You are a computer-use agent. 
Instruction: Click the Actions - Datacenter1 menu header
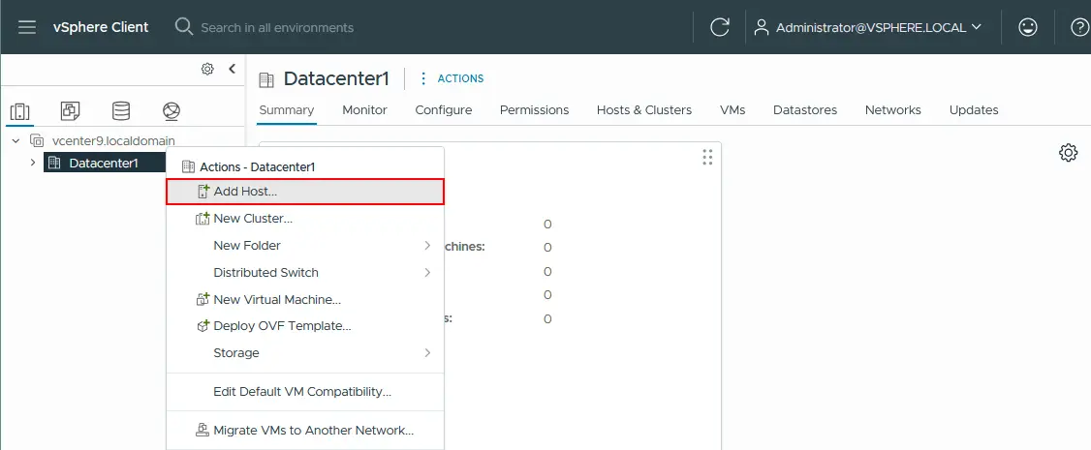[258, 166]
